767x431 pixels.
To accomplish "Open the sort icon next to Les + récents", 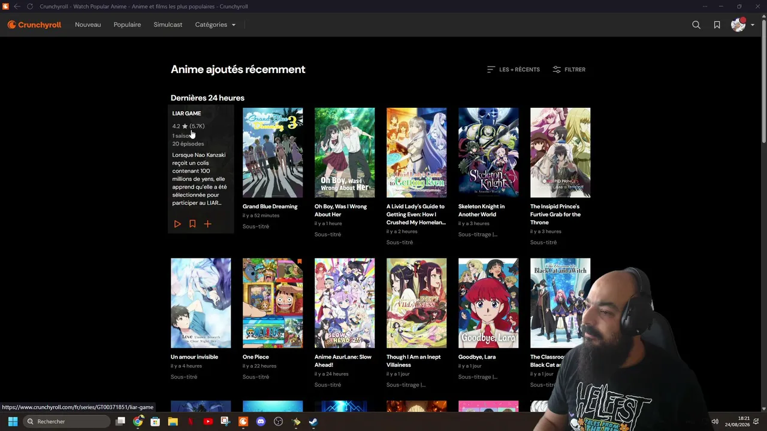I will click(x=491, y=69).
